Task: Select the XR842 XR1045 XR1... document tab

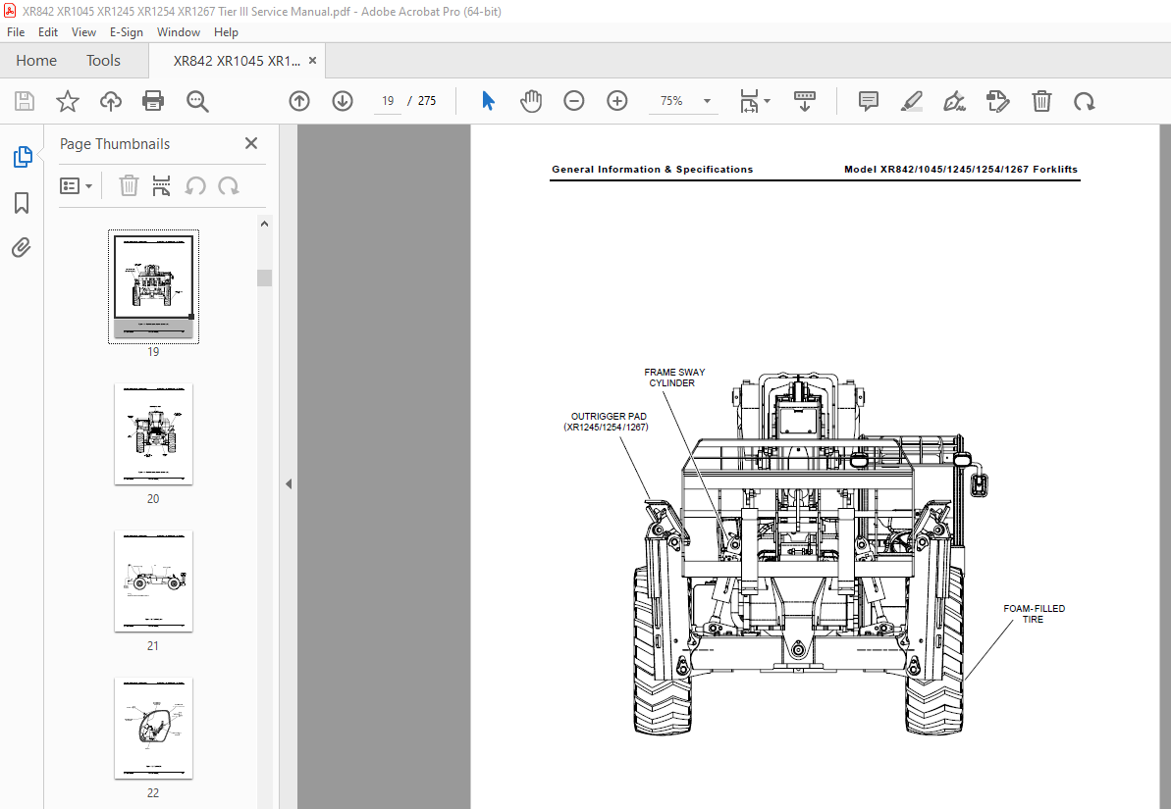Action: coord(236,61)
